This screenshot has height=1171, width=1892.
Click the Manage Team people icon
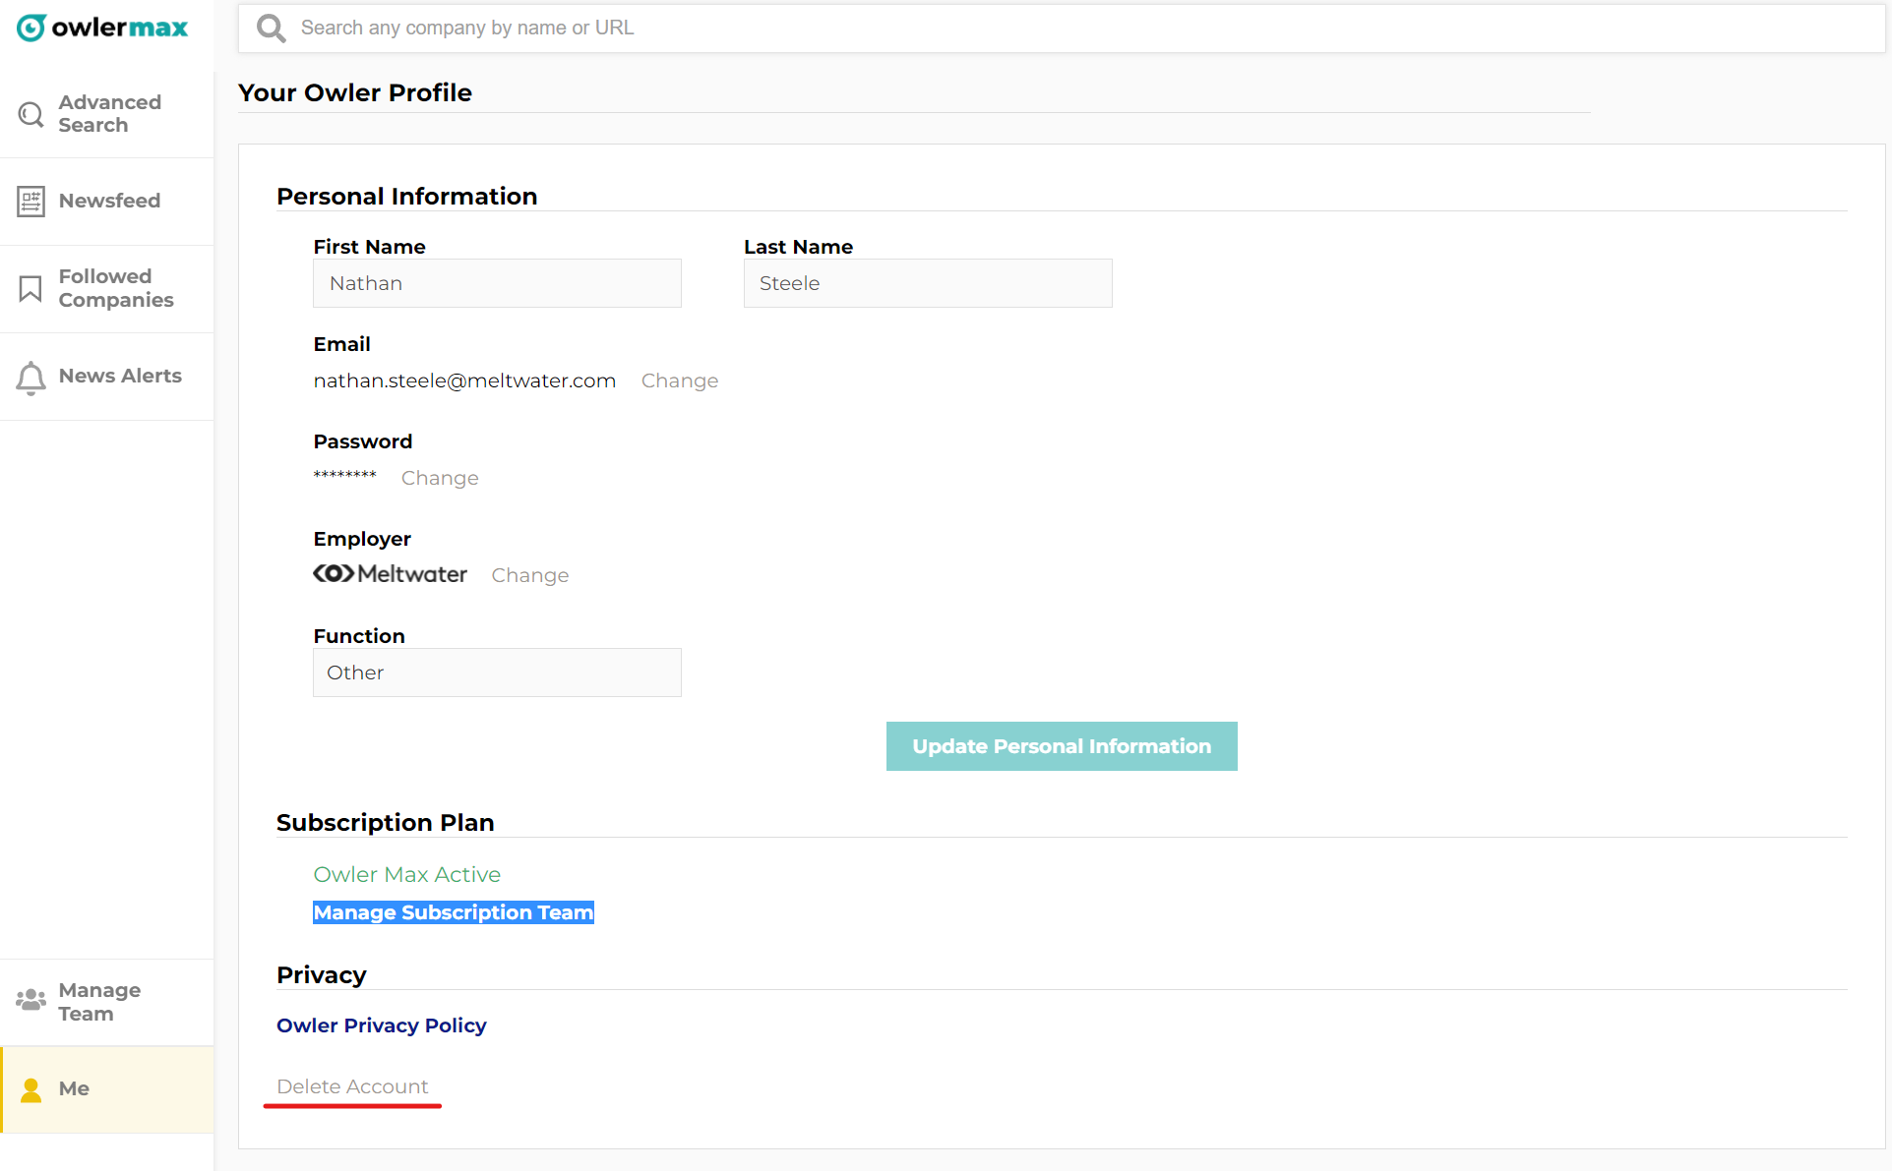coord(31,1001)
